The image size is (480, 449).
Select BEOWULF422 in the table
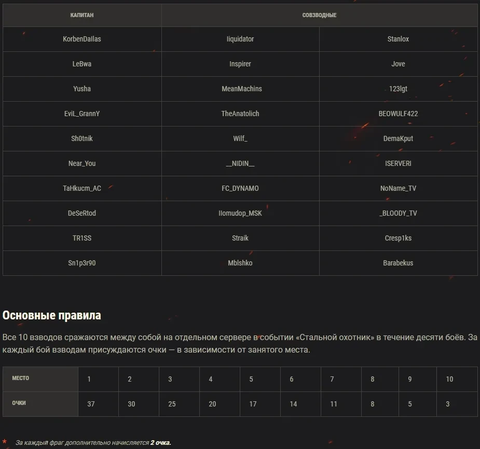coord(398,114)
